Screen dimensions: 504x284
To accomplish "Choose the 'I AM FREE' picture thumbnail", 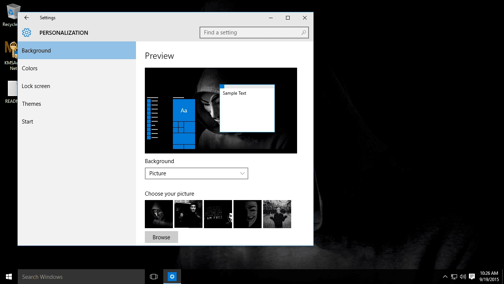I will [218, 214].
